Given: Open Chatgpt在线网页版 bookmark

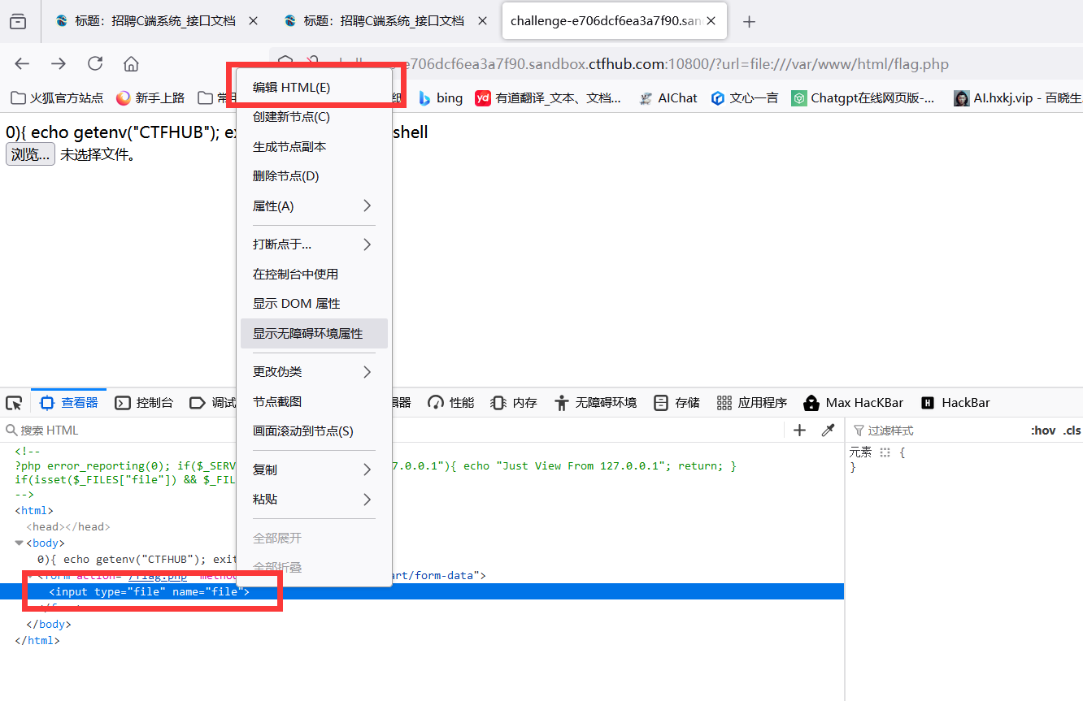Looking at the screenshot, I should tap(864, 98).
